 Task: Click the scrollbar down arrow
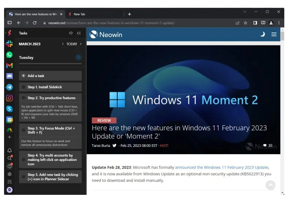point(282,193)
